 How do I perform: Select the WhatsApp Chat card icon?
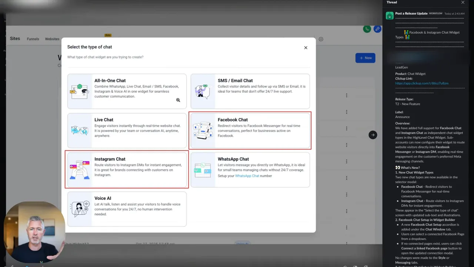[x=203, y=170]
